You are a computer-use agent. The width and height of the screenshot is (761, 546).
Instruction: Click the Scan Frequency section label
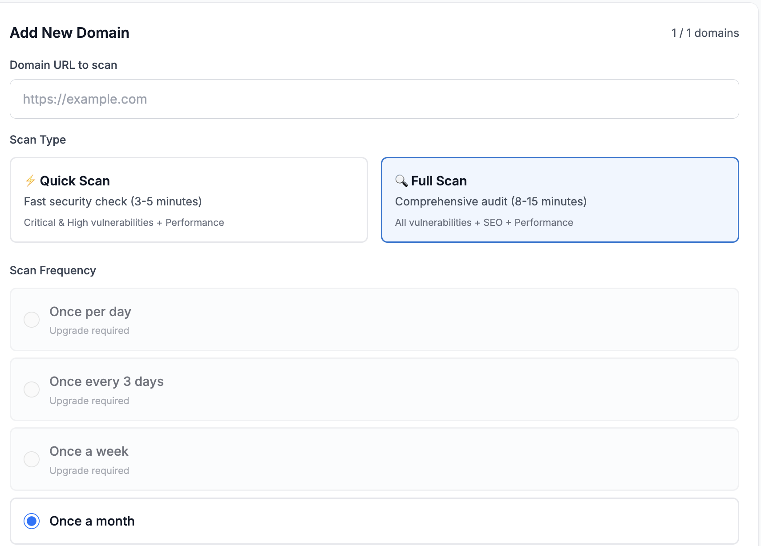click(53, 270)
